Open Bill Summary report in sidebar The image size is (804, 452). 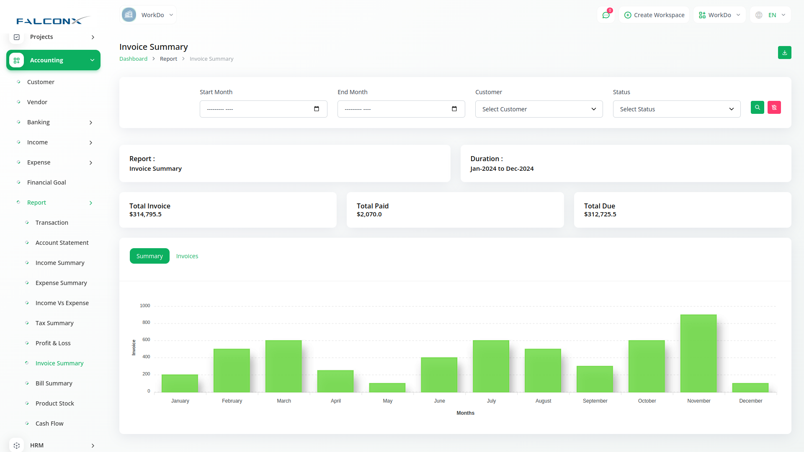(54, 383)
